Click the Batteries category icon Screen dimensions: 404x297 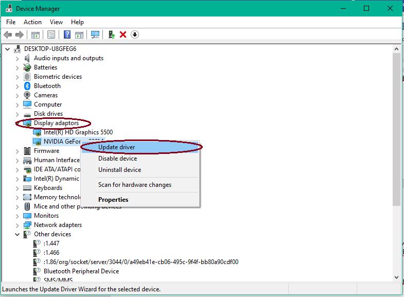[x=27, y=67]
